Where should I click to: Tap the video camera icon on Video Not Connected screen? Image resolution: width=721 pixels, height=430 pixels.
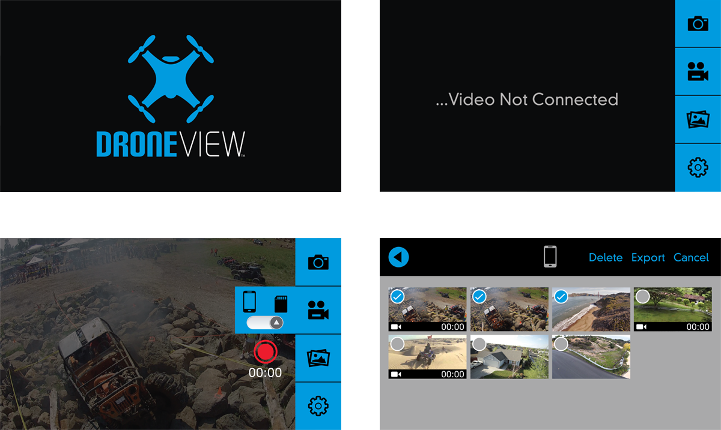click(x=698, y=71)
